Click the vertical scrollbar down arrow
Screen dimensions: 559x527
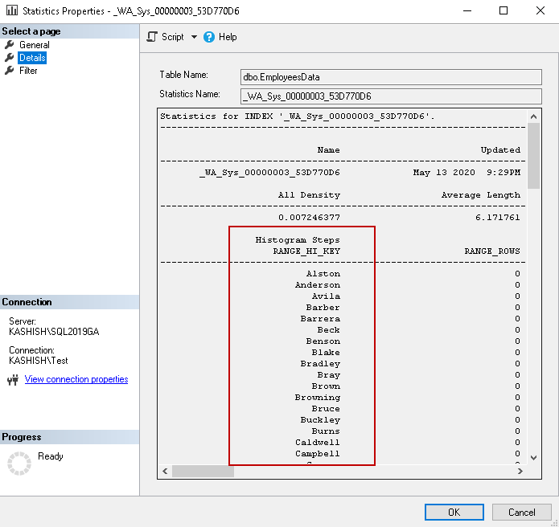pos(534,458)
